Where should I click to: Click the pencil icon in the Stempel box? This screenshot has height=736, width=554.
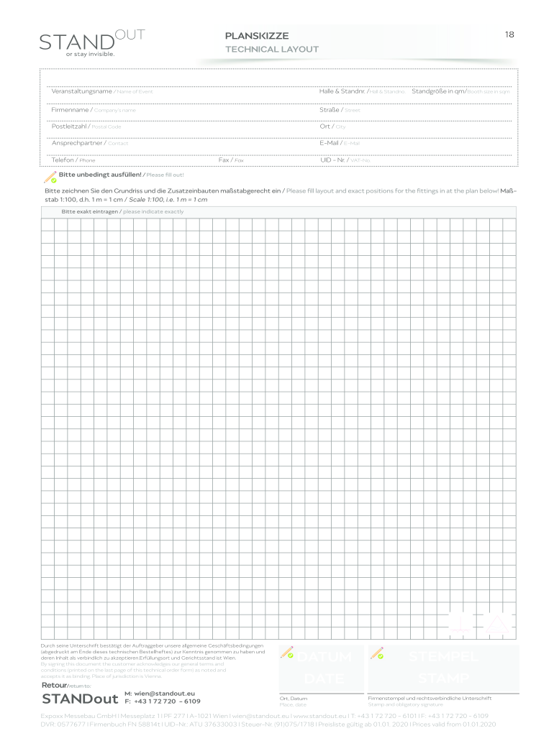click(376, 653)
